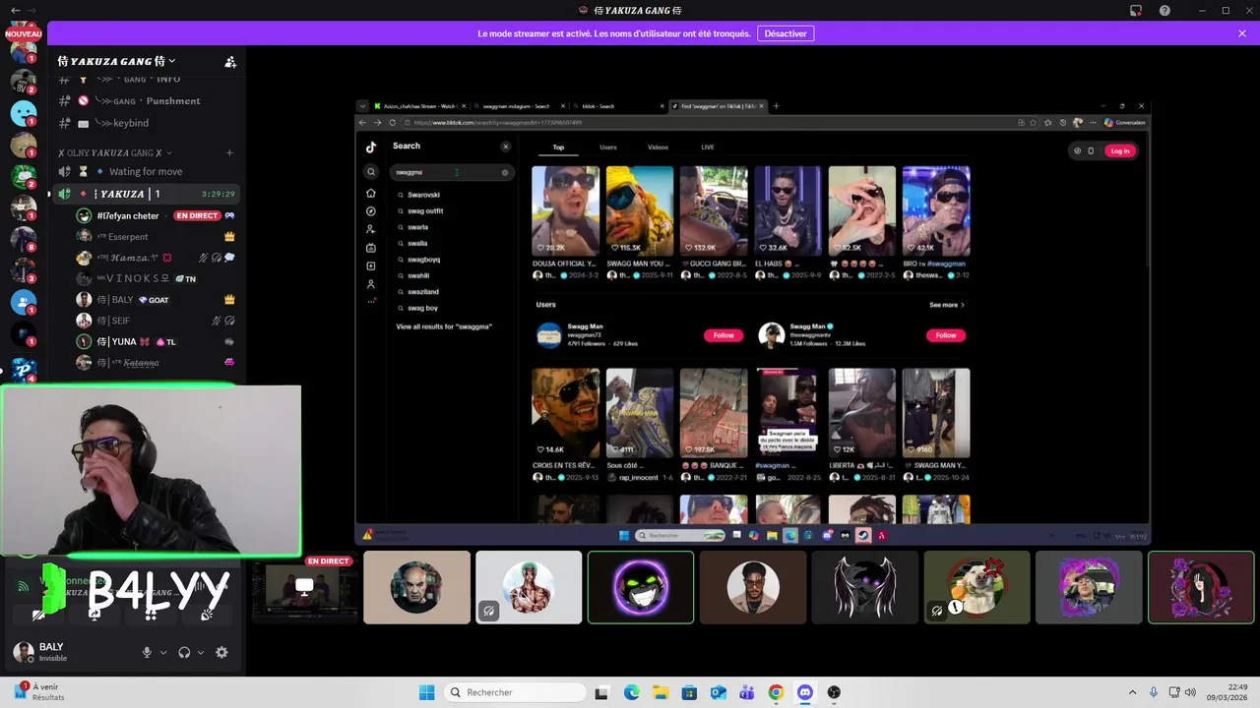Open Discord user settings gear
The height and width of the screenshot is (708, 1260).
[x=221, y=652]
